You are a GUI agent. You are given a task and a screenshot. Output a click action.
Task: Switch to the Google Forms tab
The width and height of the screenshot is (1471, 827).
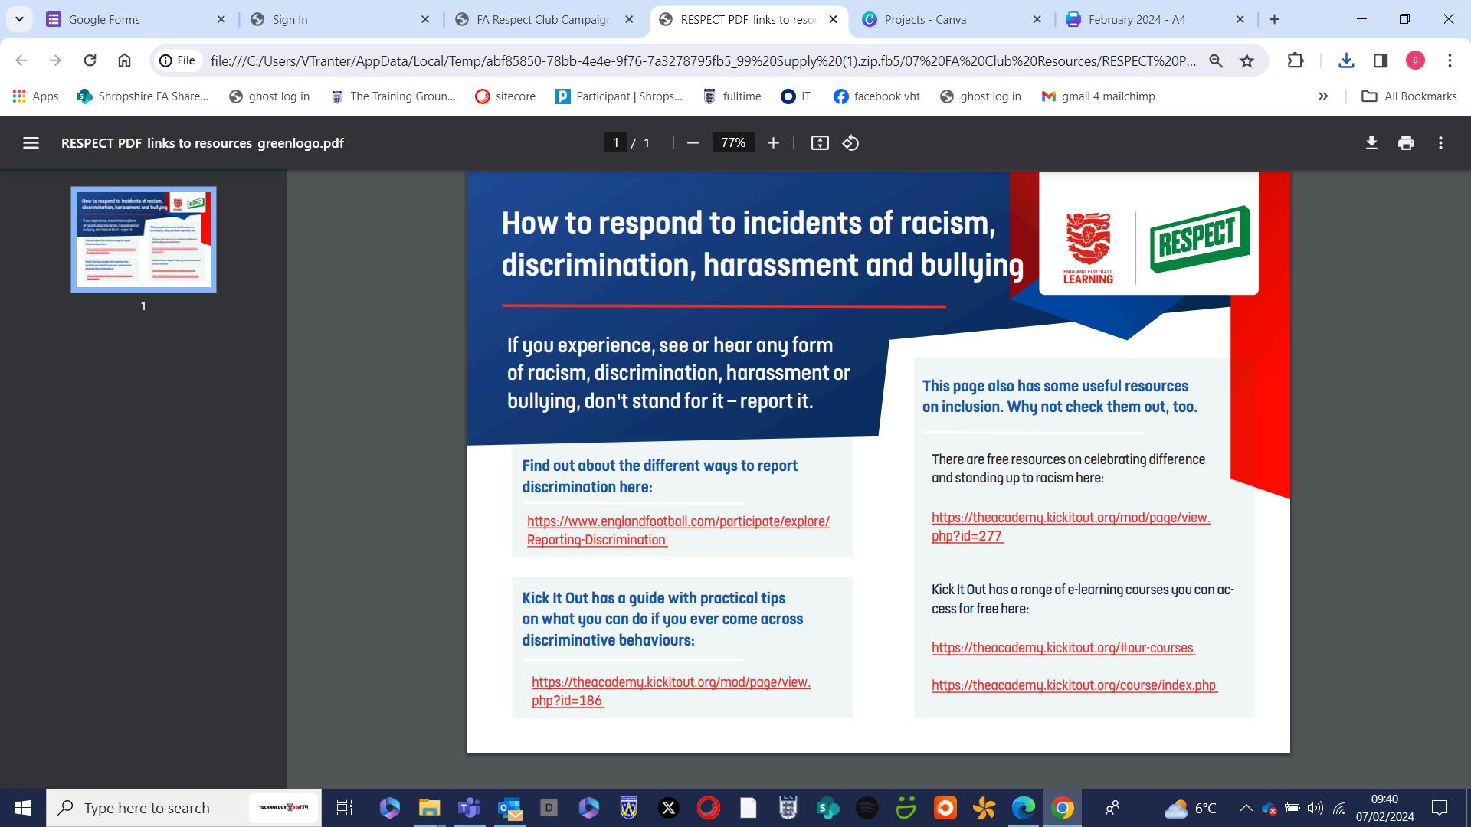tap(104, 20)
